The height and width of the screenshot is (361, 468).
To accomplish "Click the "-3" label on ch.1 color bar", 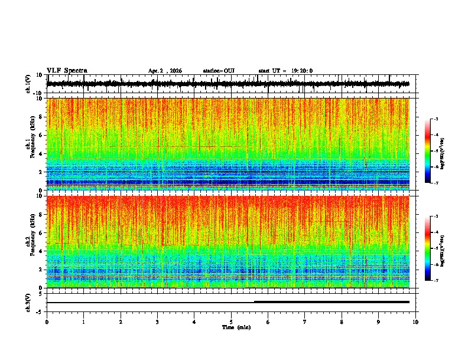I will pos(436,119).
